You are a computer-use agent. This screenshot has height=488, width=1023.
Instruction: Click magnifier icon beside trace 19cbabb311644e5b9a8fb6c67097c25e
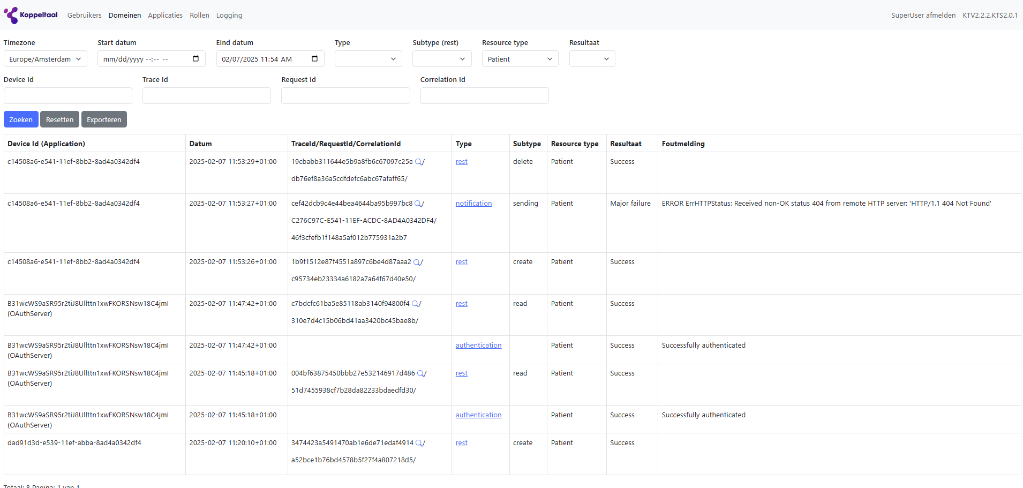point(418,162)
